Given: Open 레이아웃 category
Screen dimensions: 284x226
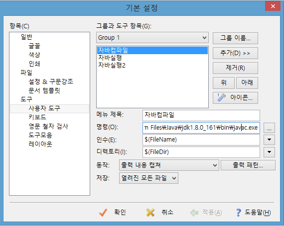Looking at the screenshot, I should (40, 144).
